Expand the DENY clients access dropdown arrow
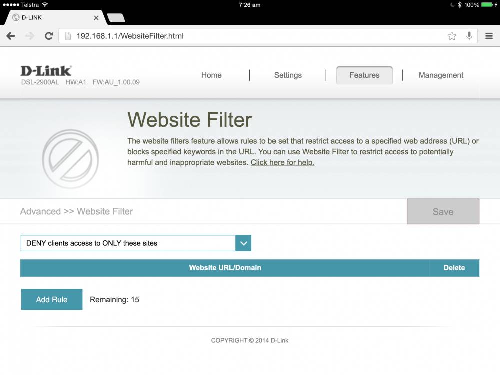This screenshot has width=500, height=375. [243, 243]
